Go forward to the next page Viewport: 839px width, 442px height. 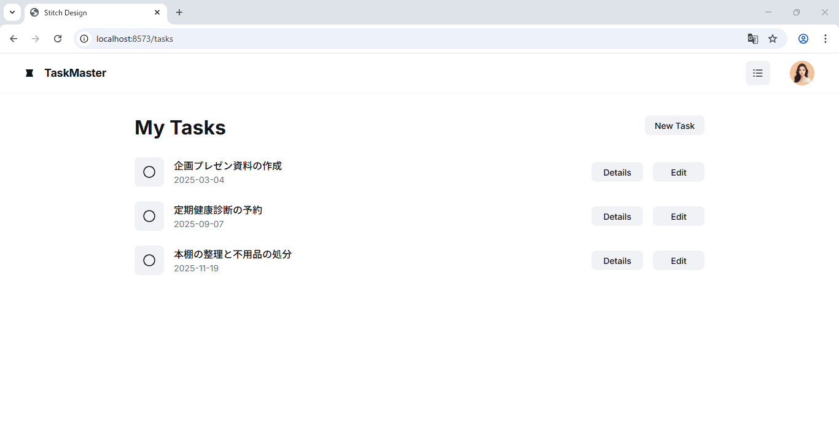36,39
